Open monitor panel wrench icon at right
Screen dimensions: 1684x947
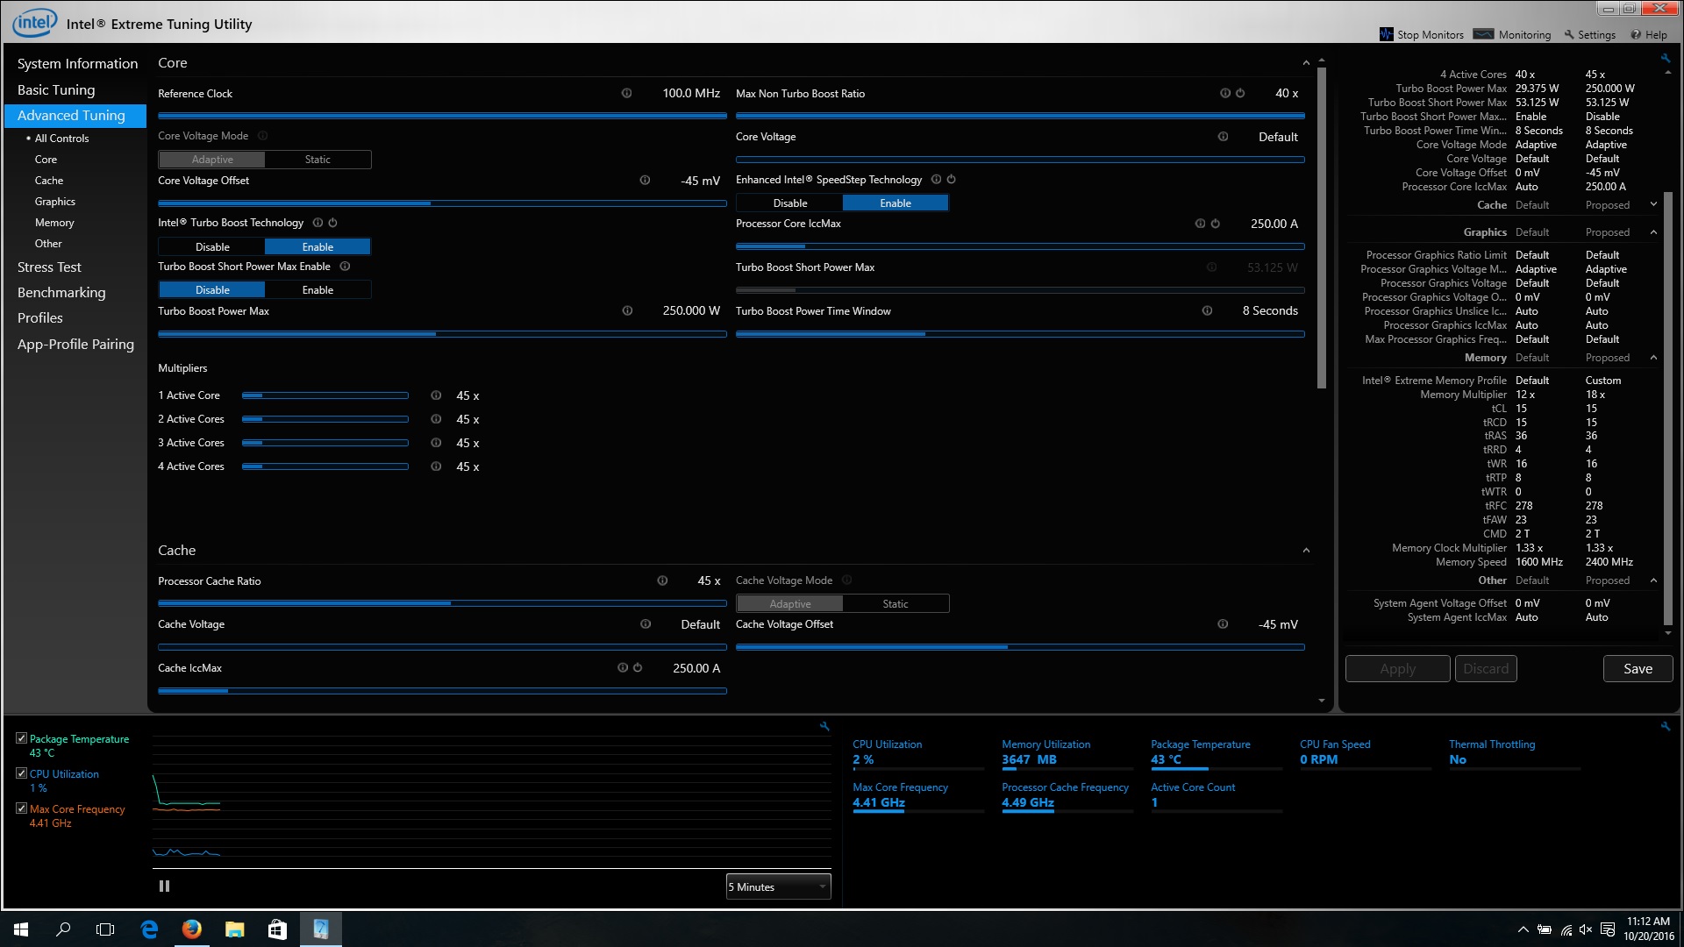(1666, 726)
